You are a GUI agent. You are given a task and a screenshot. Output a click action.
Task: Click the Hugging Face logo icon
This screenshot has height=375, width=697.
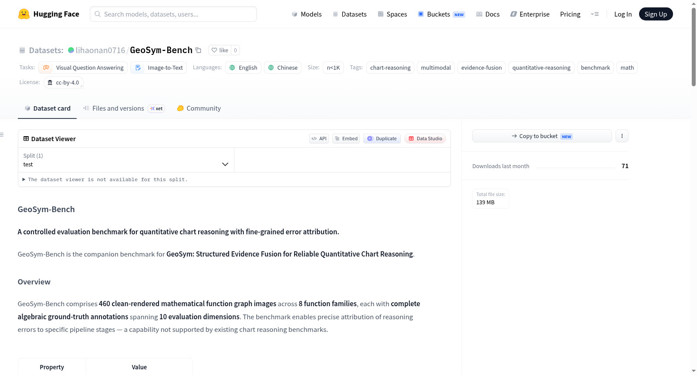point(24,14)
